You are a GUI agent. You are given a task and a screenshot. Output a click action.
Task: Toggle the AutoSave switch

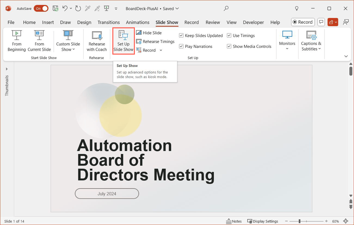tap(41, 9)
